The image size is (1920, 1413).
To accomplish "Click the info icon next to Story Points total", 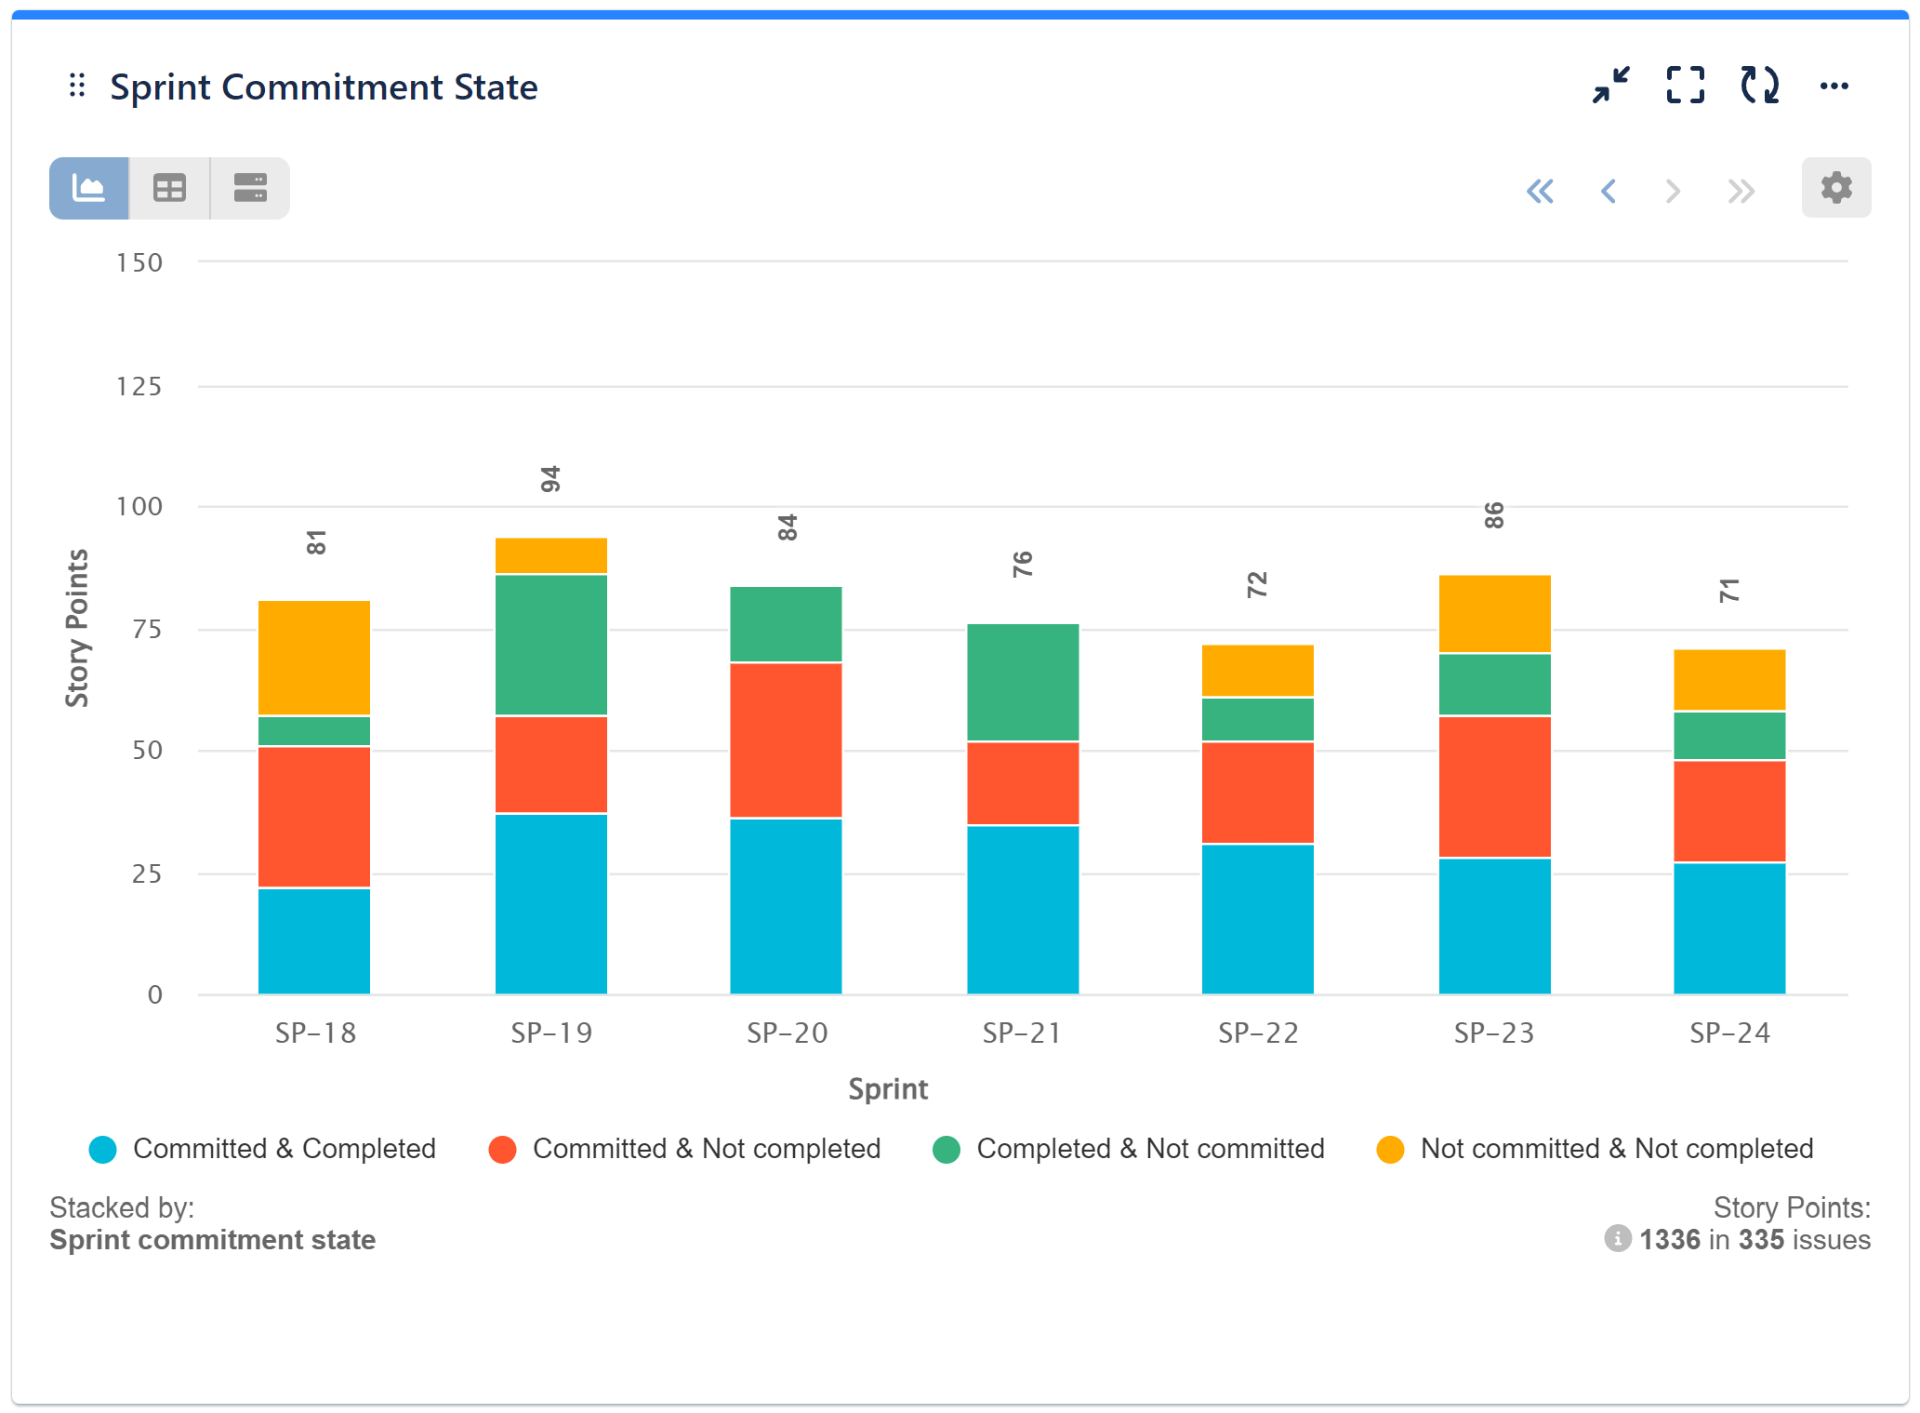I will pyautogui.click(x=1618, y=1240).
